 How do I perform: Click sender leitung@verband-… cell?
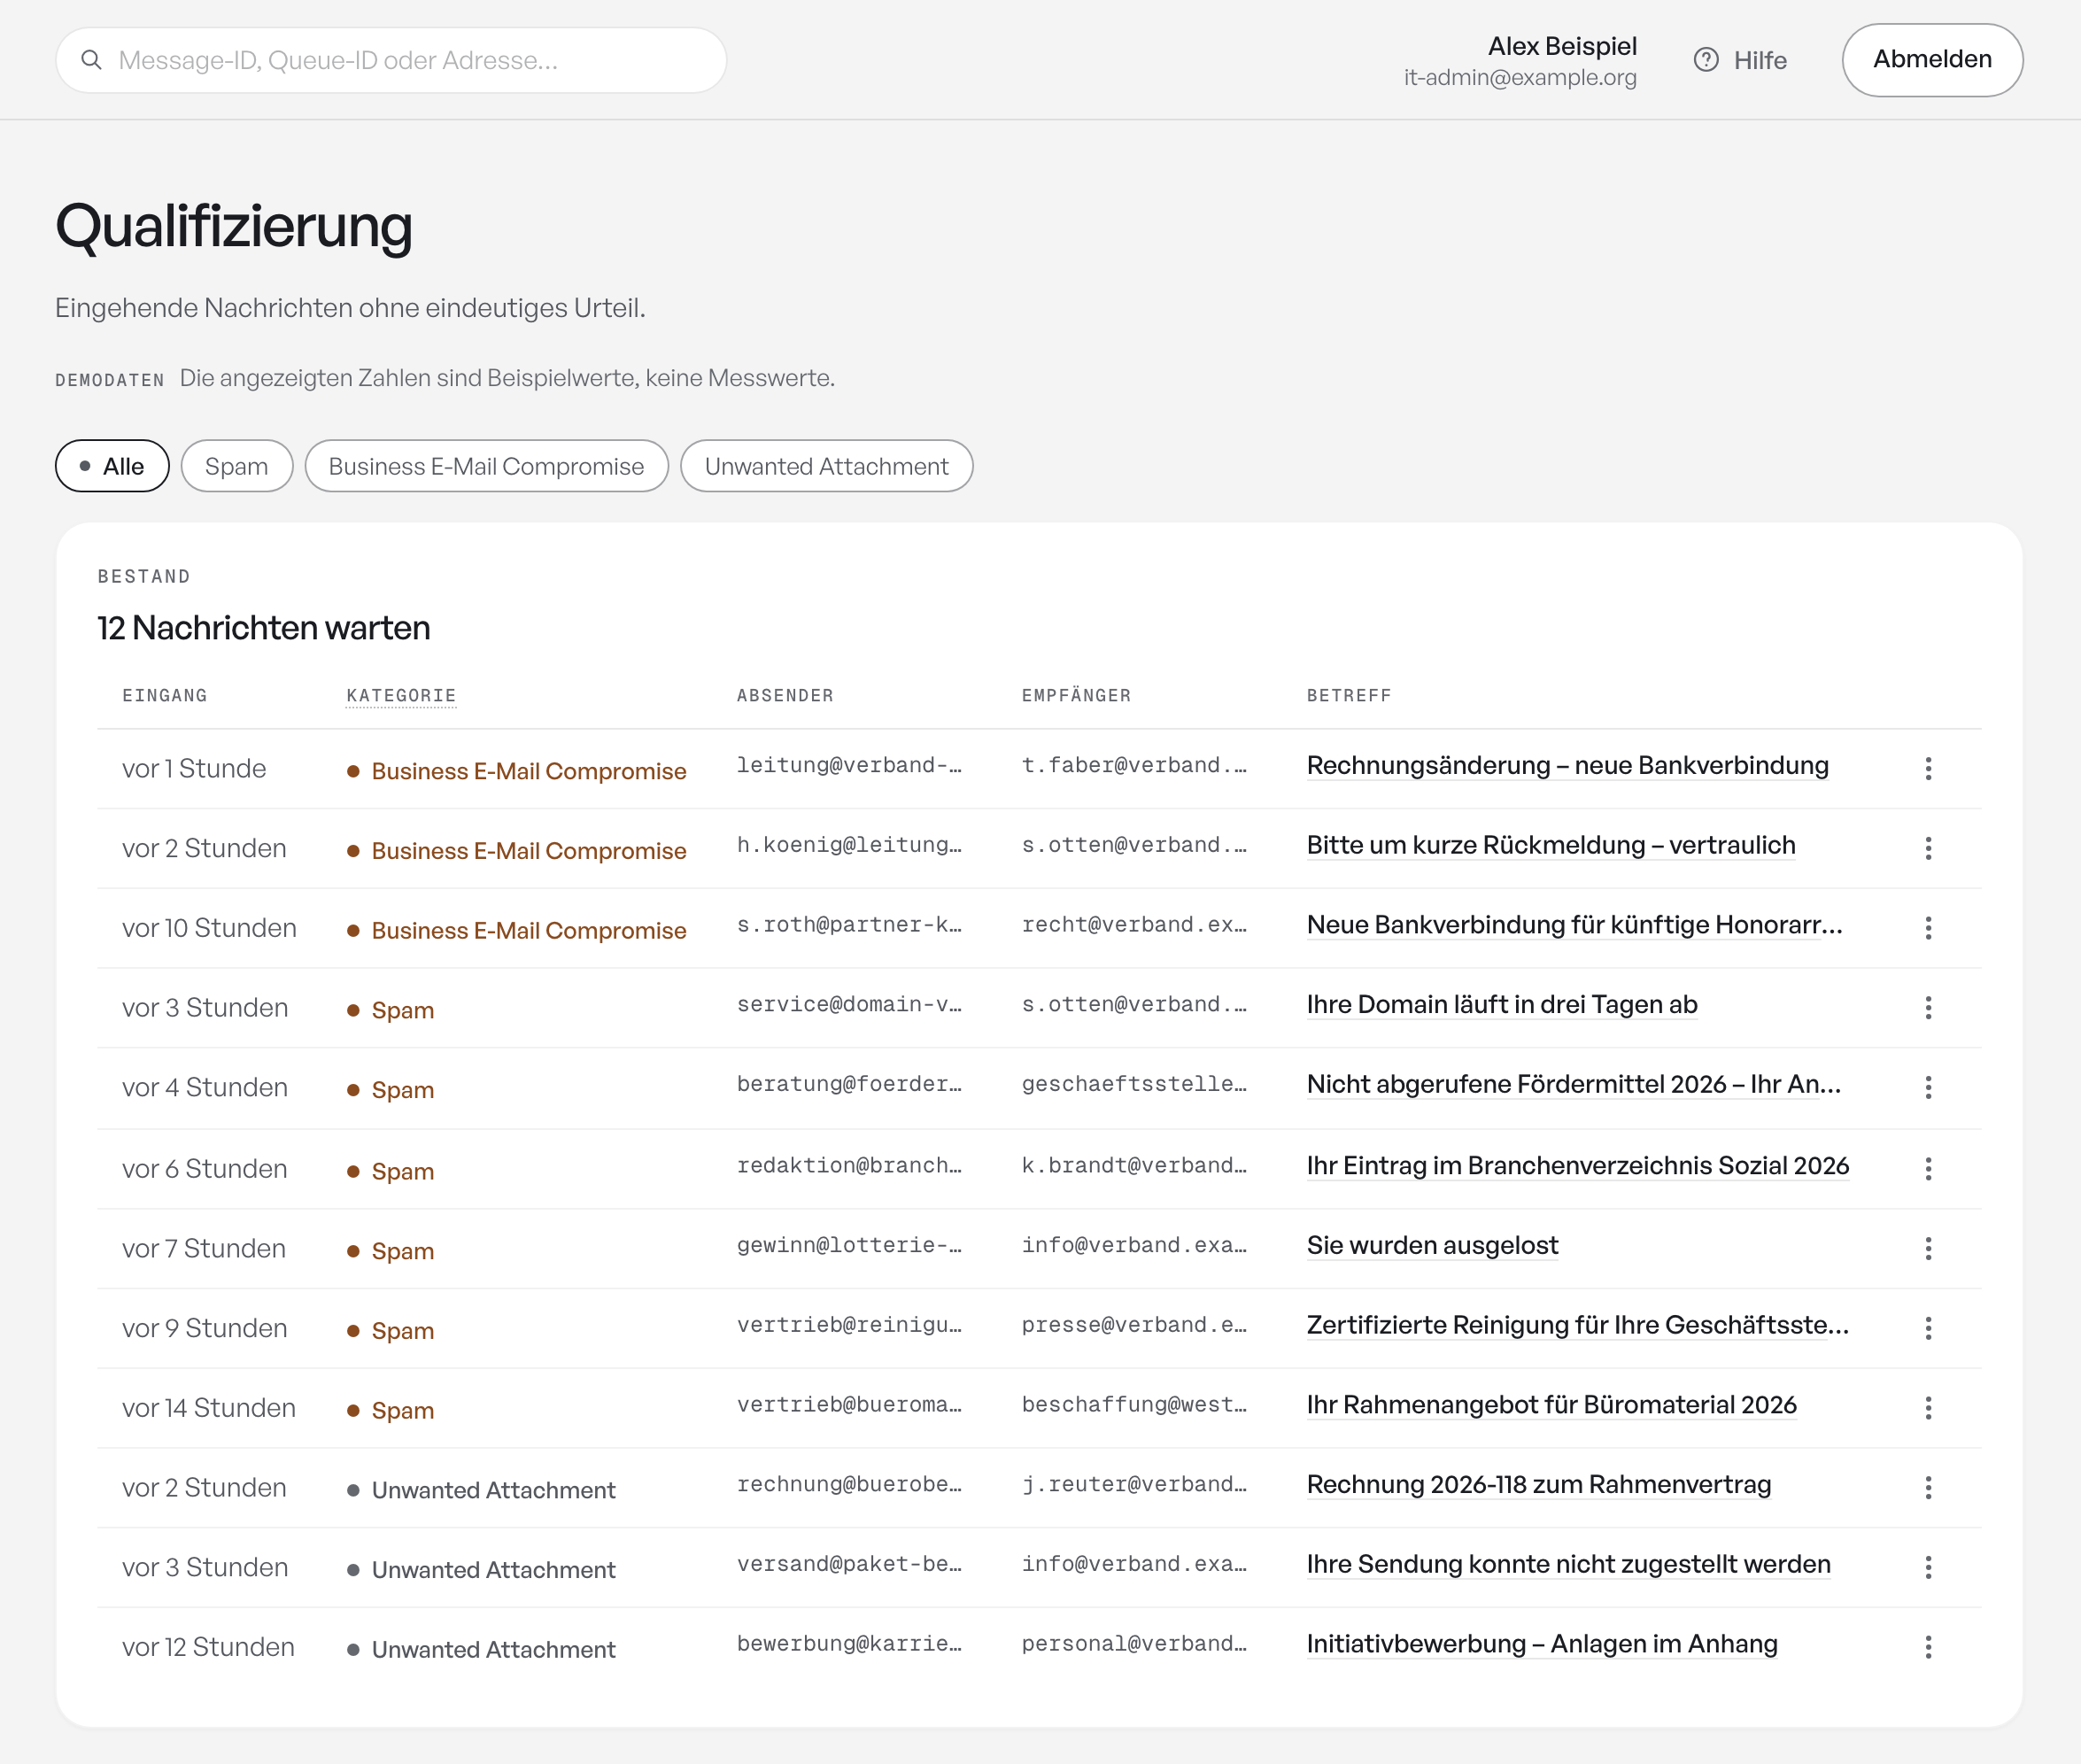[x=849, y=765]
